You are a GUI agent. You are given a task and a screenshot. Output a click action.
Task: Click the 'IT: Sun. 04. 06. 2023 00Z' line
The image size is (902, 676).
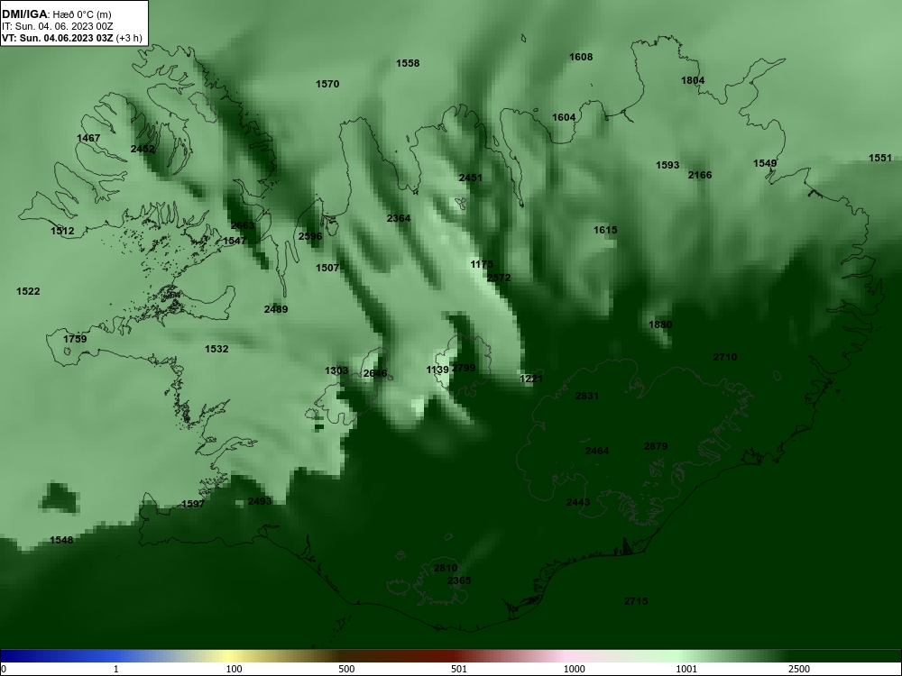[x=57, y=26]
